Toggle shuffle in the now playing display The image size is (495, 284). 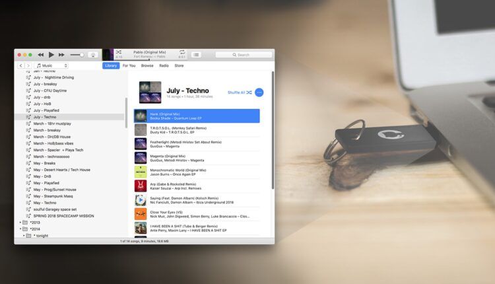tap(118, 52)
